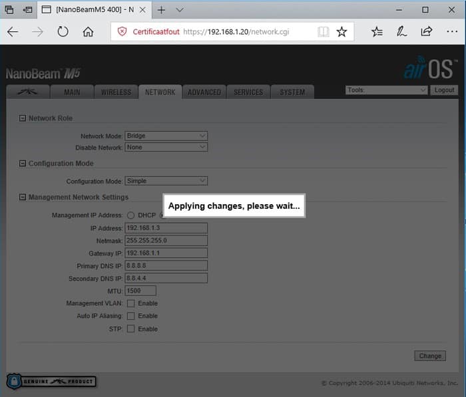Click the certificate error shield icon
The width and height of the screenshot is (466, 397).
click(x=122, y=31)
